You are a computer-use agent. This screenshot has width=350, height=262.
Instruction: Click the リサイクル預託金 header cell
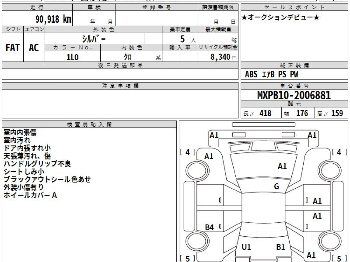pyautogui.click(x=218, y=48)
